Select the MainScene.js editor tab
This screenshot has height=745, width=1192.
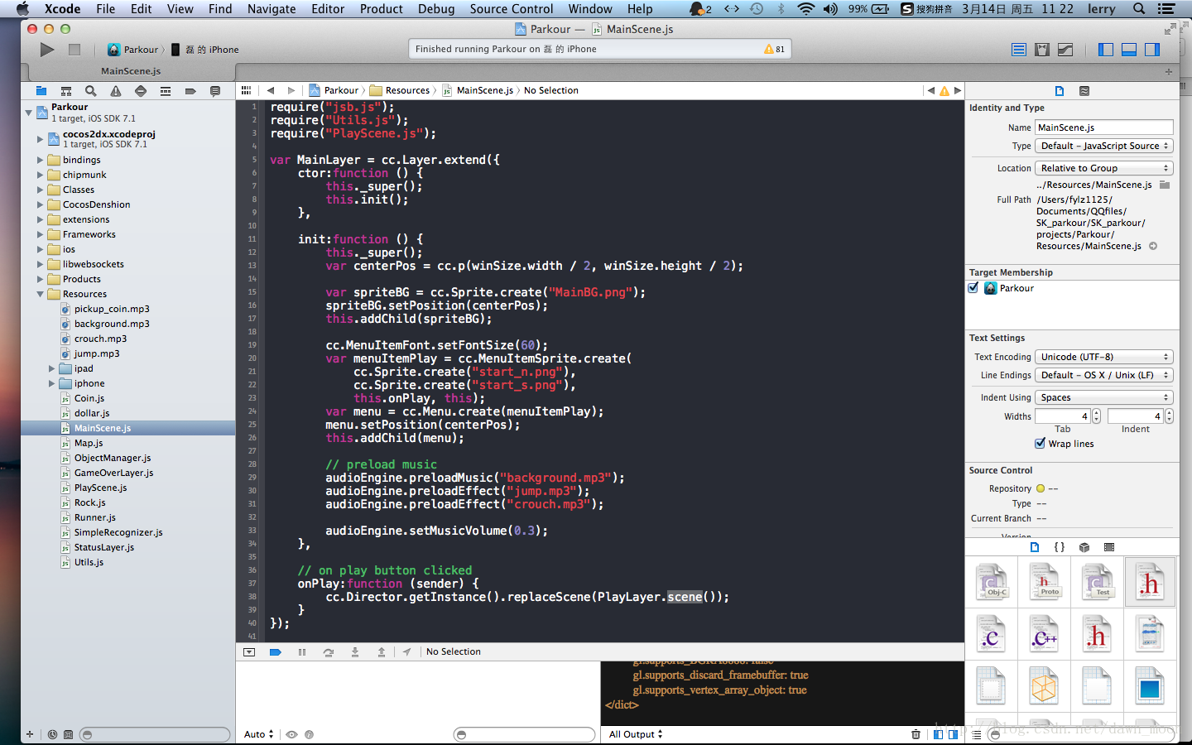click(131, 71)
